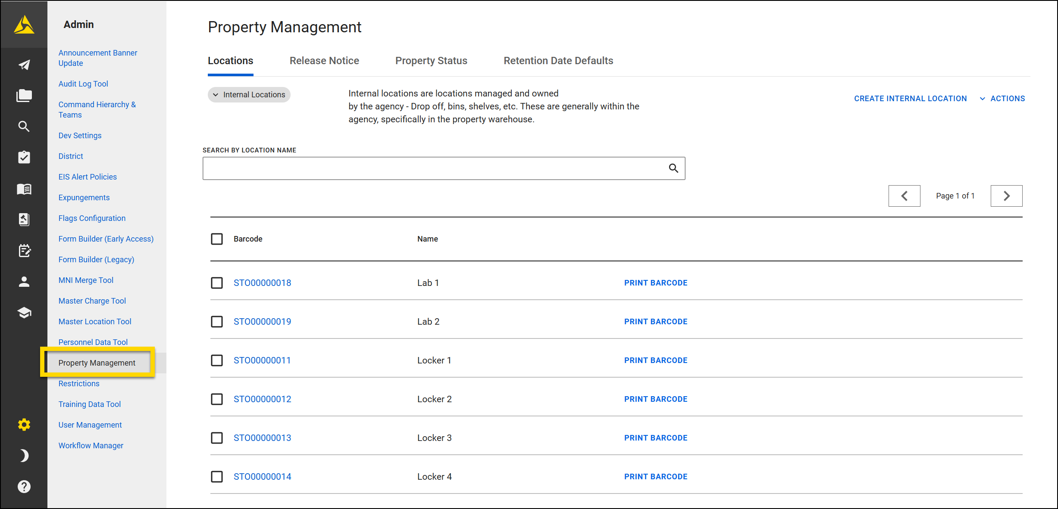The width and height of the screenshot is (1058, 509).
Task: Click the layers stack icon in the sidebar
Action: 24,313
